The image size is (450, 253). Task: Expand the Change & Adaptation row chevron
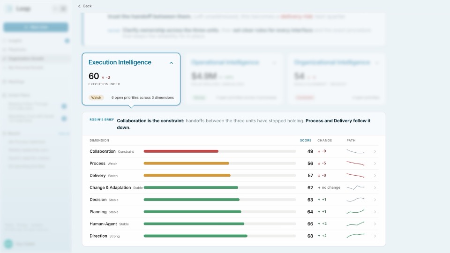coord(375,187)
